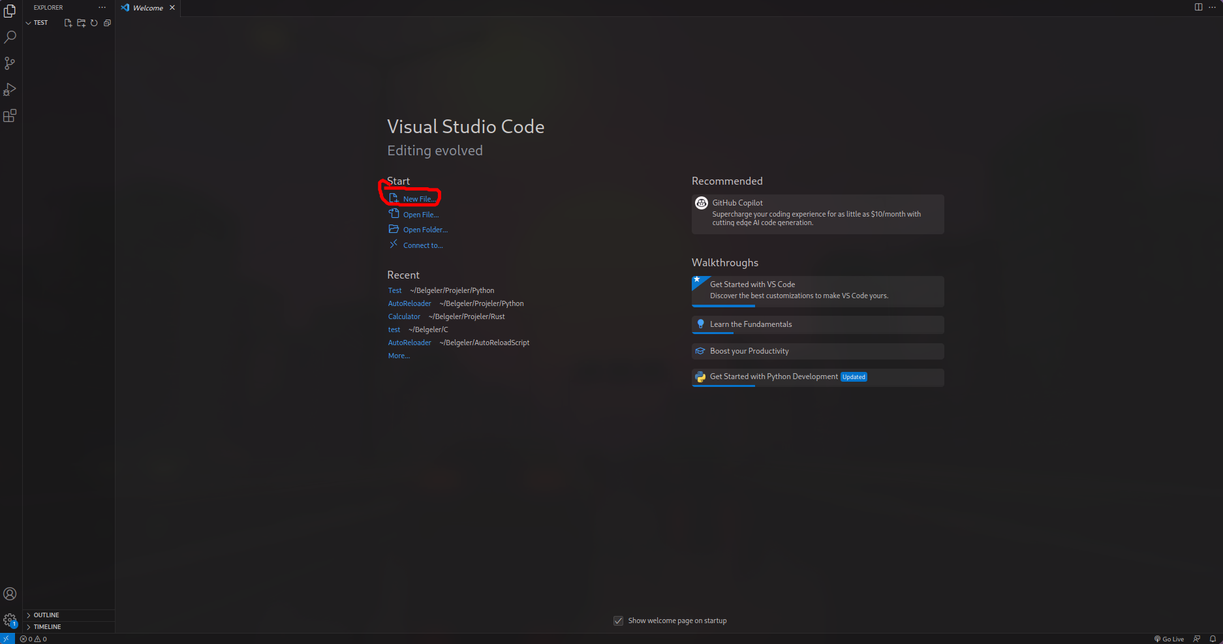This screenshot has width=1223, height=644.
Task: Click the feedback icon in the status bar
Action: [x=1197, y=639]
